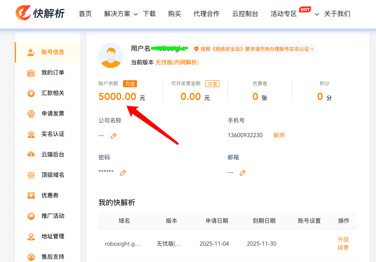Open 地址管理 in the sidebar

pyautogui.click(x=52, y=236)
